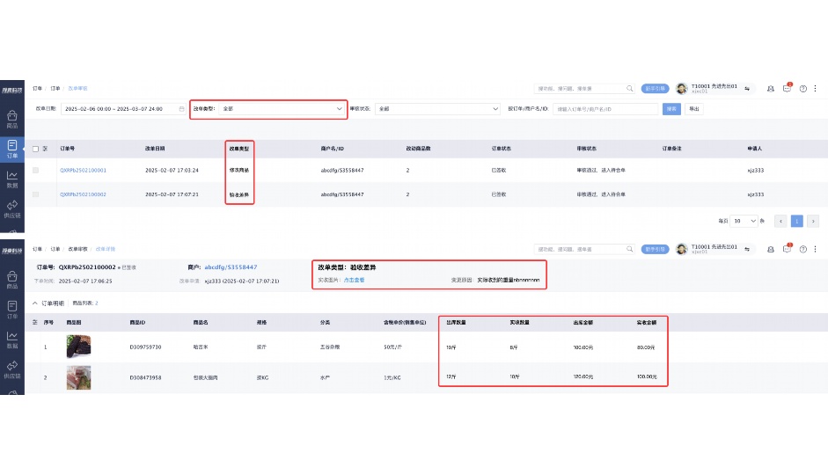Click the 商品 sidebar icon on the list page
Screen dimensions: 828x475
coord(12,118)
